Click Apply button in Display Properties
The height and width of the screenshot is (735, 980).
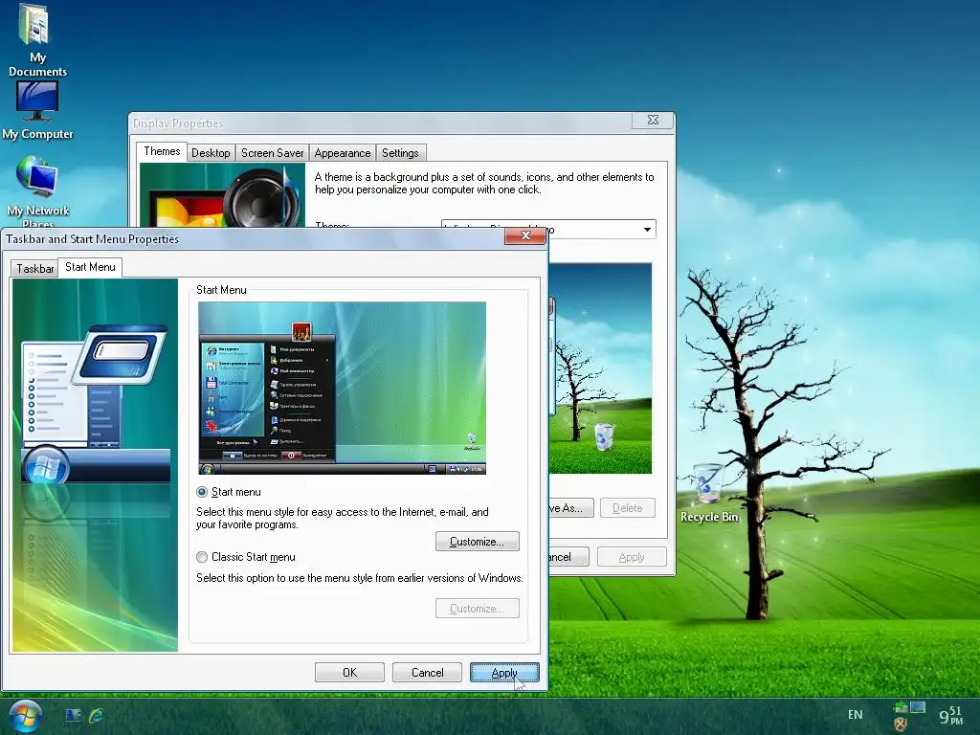coord(632,557)
